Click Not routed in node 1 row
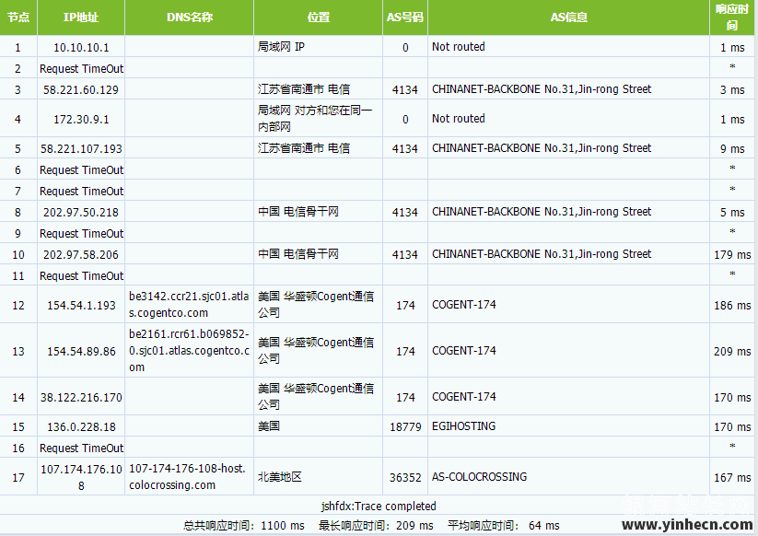The height and width of the screenshot is (536, 758). tap(459, 47)
